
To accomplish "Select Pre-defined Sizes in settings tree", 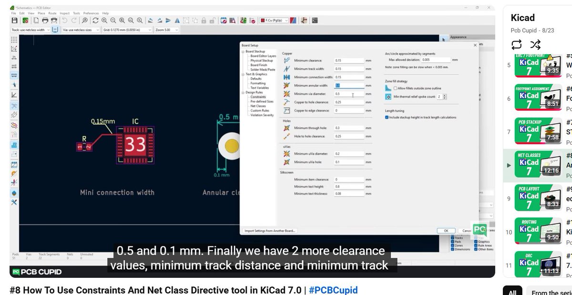I will tap(262, 101).
